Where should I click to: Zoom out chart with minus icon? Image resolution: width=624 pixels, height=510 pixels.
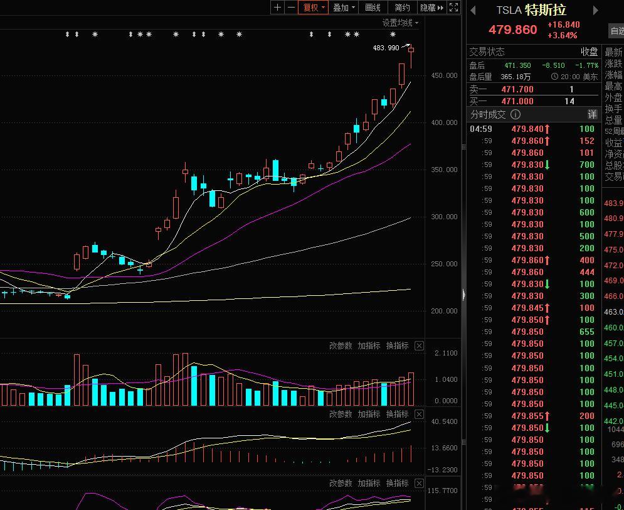pyautogui.click(x=292, y=8)
